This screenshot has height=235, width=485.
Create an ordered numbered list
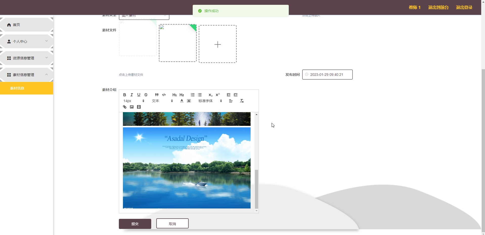pos(193,95)
